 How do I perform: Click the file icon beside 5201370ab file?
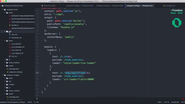click(10, 19)
